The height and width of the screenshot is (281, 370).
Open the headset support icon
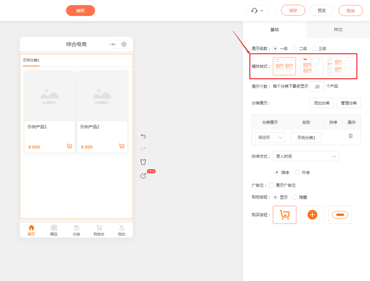(x=254, y=11)
